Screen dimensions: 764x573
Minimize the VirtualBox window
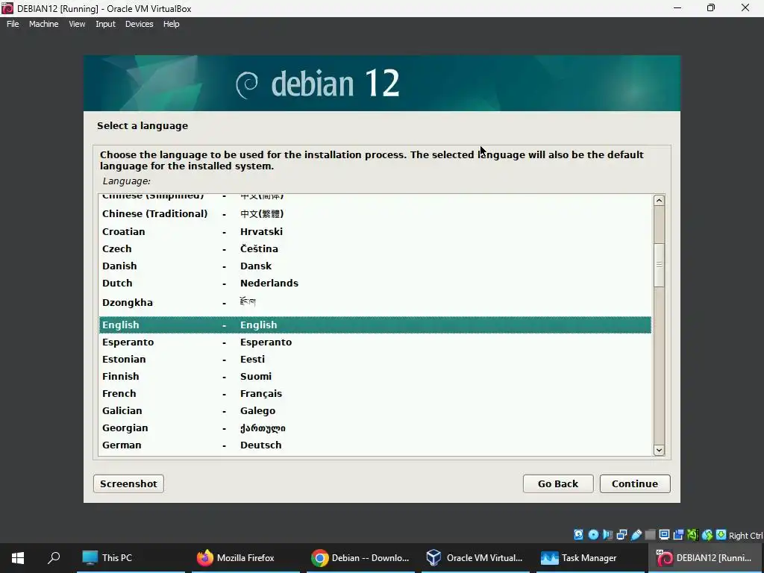[677, 7]
